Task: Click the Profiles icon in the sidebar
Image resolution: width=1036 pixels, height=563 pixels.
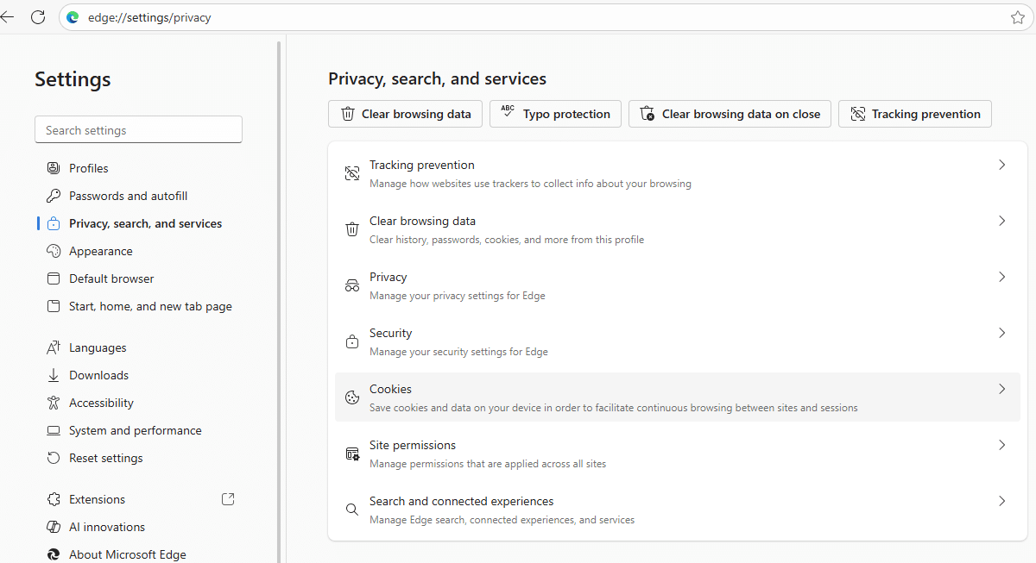Action: coord(53,167)
